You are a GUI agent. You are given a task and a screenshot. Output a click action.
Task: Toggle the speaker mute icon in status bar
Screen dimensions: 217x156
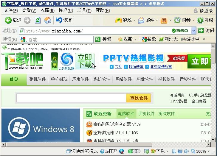coord(186,151)
